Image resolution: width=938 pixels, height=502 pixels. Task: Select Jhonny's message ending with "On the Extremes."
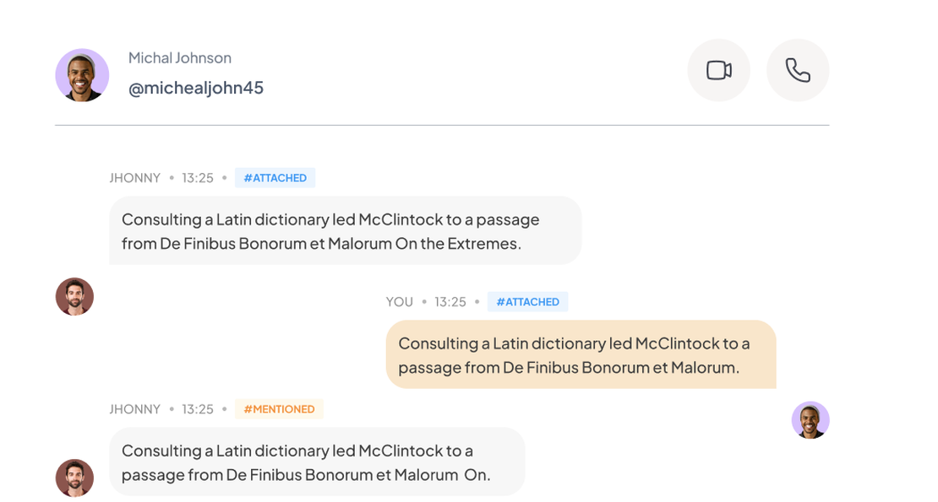coord(345,231)
